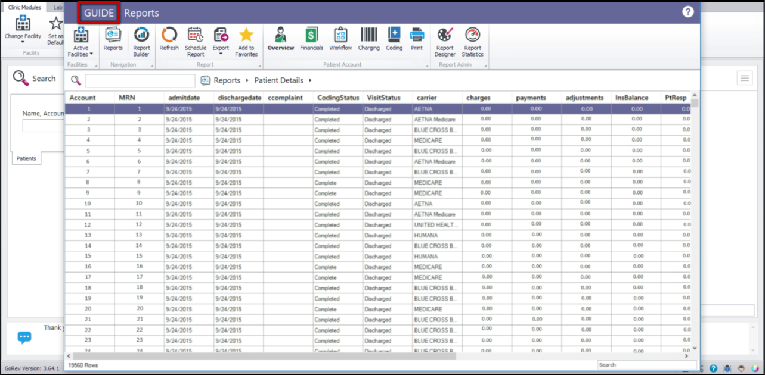Select the Lab tab in background window
This screenshot has height=375, width=765.
[x=57, y=7]
